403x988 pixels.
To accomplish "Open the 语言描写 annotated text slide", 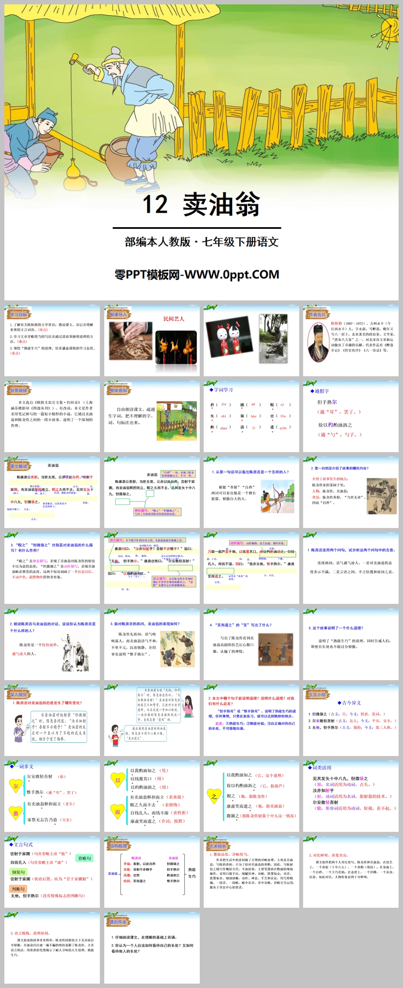I will tap(152, 568).
